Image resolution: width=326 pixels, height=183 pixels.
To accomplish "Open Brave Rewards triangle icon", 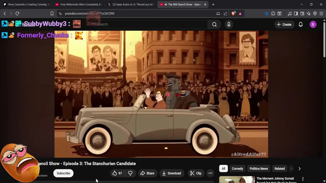I will pyautogui.click(x=240, y=13).
